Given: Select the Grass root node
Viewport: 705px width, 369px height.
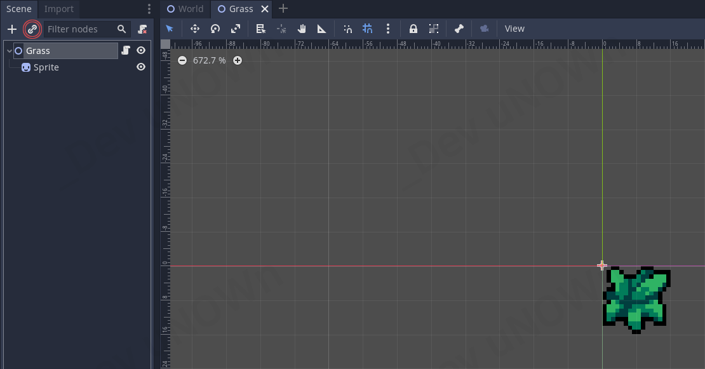Looking at the screenshot, I should tap(66, 51).
